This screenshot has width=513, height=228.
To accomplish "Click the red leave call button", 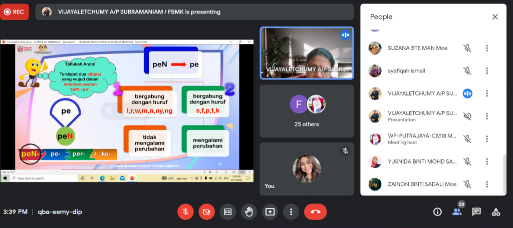I will click(x=315, y=211).
